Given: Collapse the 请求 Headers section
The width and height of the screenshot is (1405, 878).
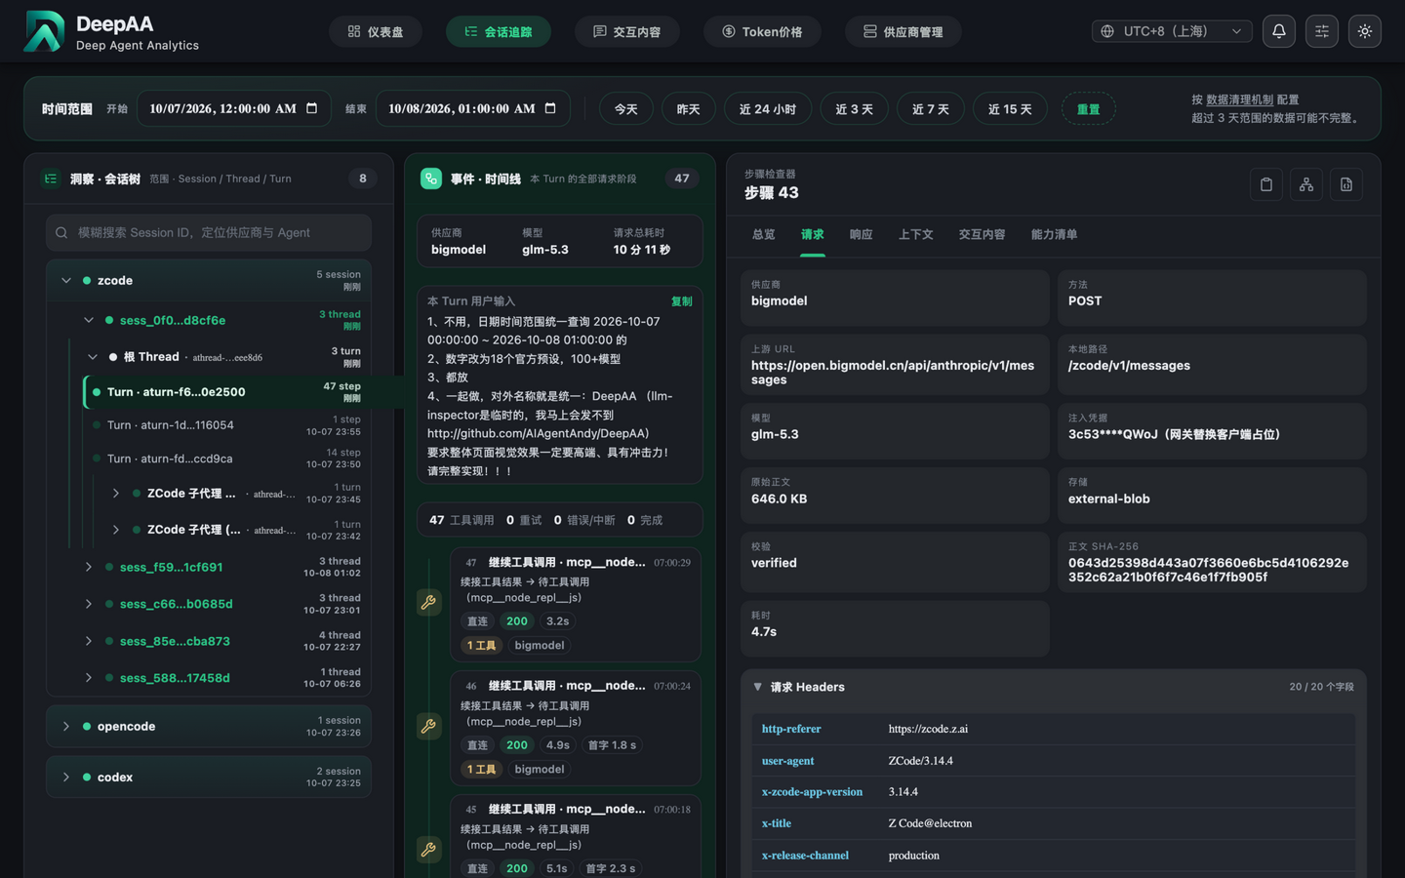Looking at the screenshot, I should 757,687.
